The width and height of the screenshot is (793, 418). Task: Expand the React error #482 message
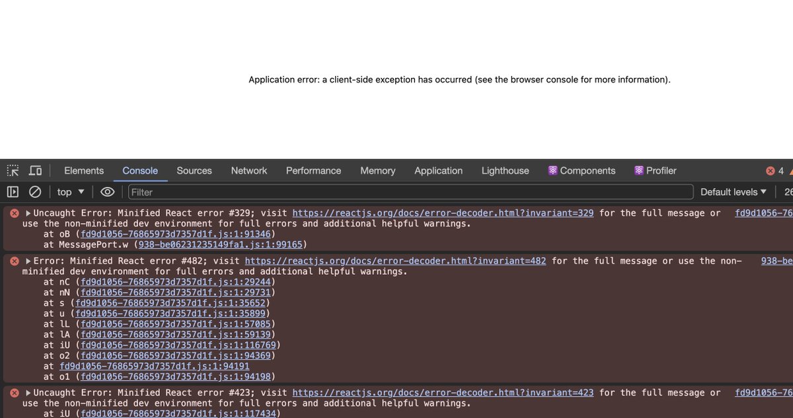pos(28,261)
